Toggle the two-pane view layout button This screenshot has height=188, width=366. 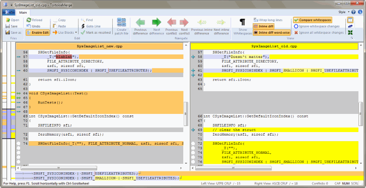(350, 20)
